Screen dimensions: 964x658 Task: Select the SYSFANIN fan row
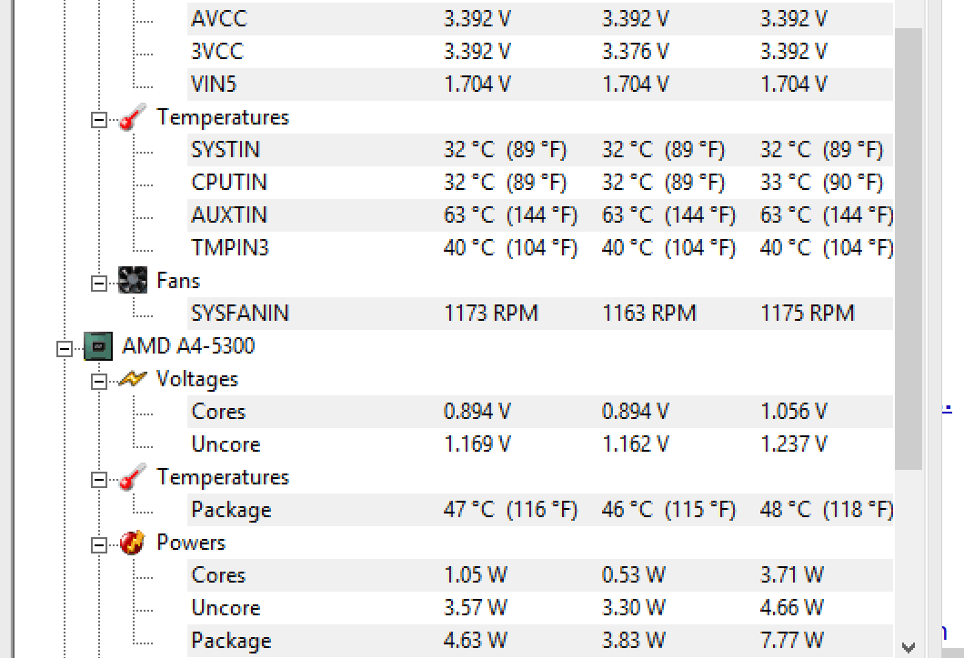540,314
